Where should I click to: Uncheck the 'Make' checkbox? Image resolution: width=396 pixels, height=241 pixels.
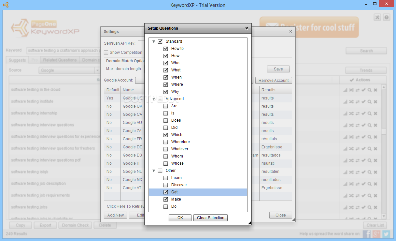pyautogui.click(x=166, y=199)
